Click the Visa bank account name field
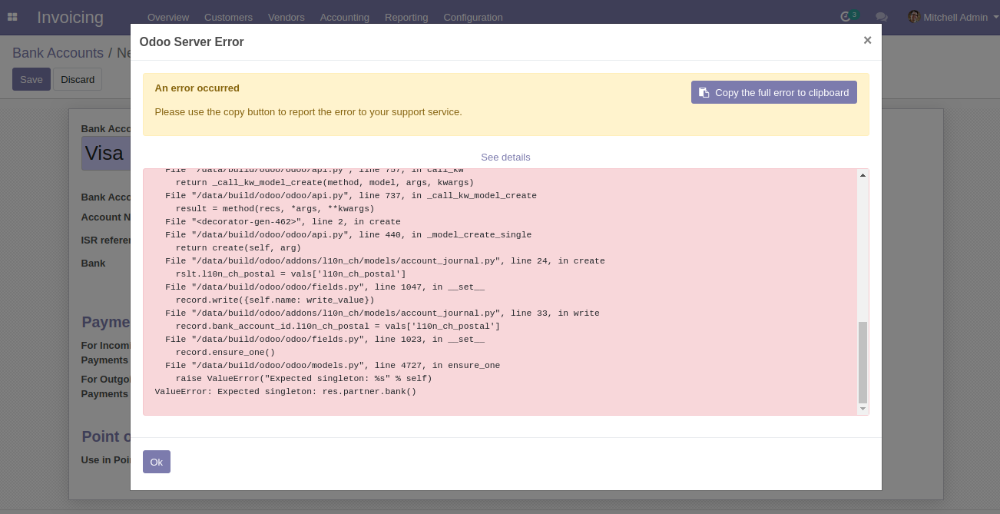The image size is (1000, 514). pos(106,153)
